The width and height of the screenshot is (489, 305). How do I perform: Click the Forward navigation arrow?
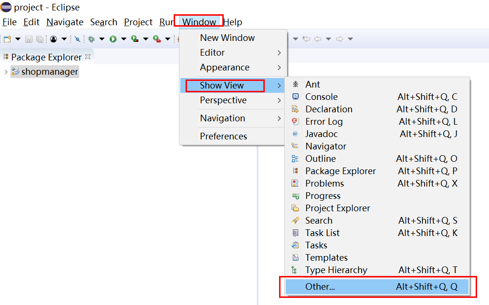340,39
